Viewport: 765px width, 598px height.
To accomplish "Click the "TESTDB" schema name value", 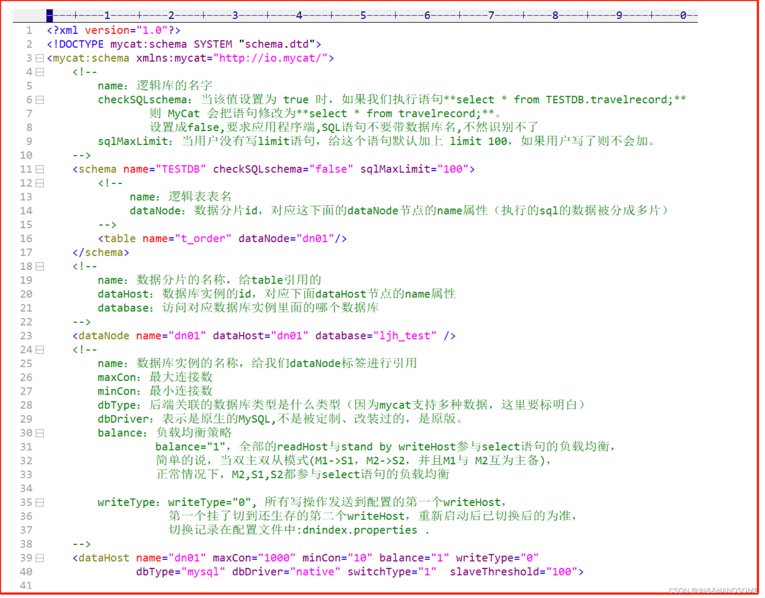I will click(181, 169).
